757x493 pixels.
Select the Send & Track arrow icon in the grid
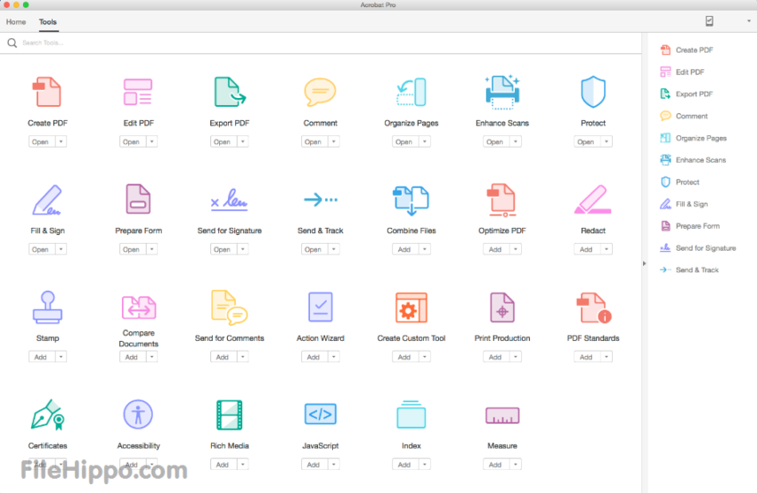tap(320, 199)
